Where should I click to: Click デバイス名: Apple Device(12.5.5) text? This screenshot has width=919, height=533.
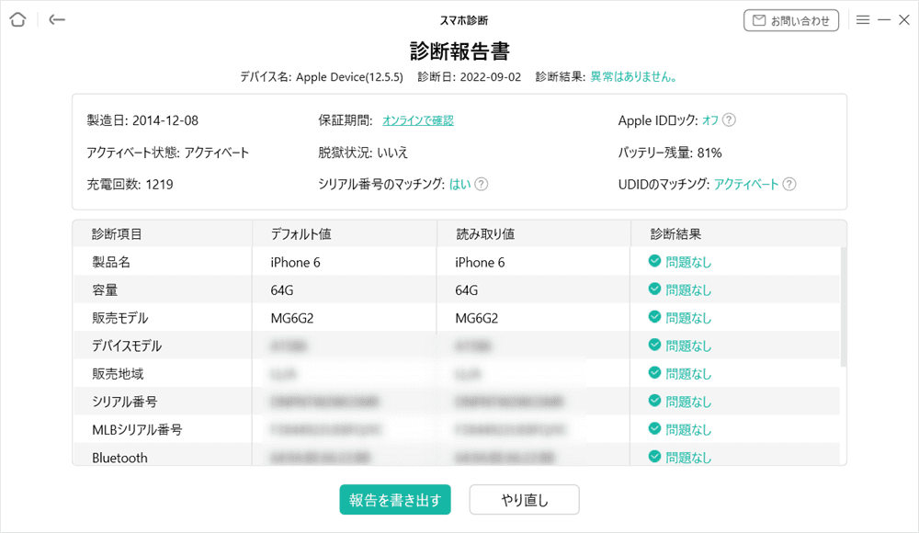pos(321,77)
